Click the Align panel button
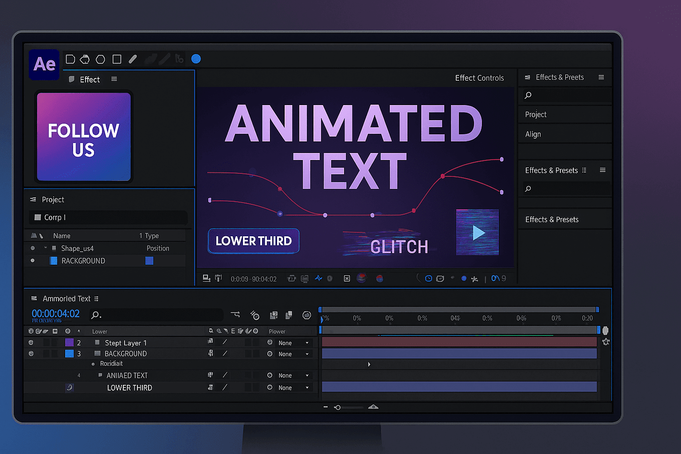681x454 pixels. pos(532,134)
